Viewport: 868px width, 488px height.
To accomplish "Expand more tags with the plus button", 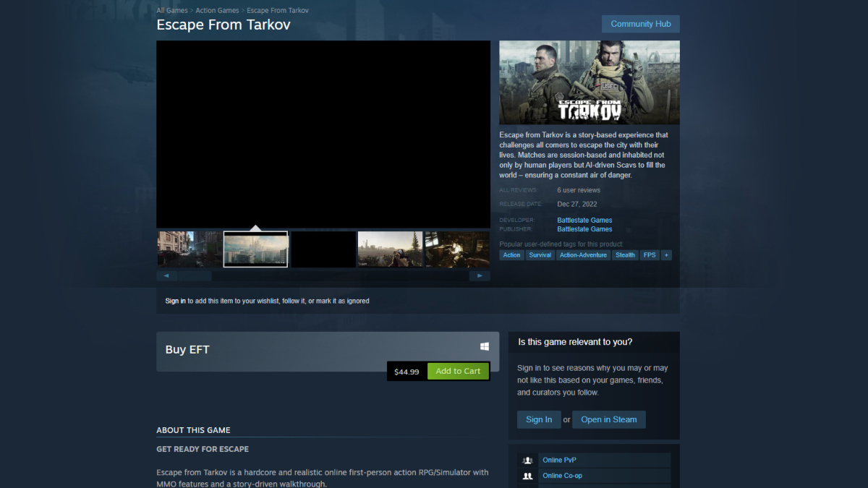I will click(x=666, y=255).
